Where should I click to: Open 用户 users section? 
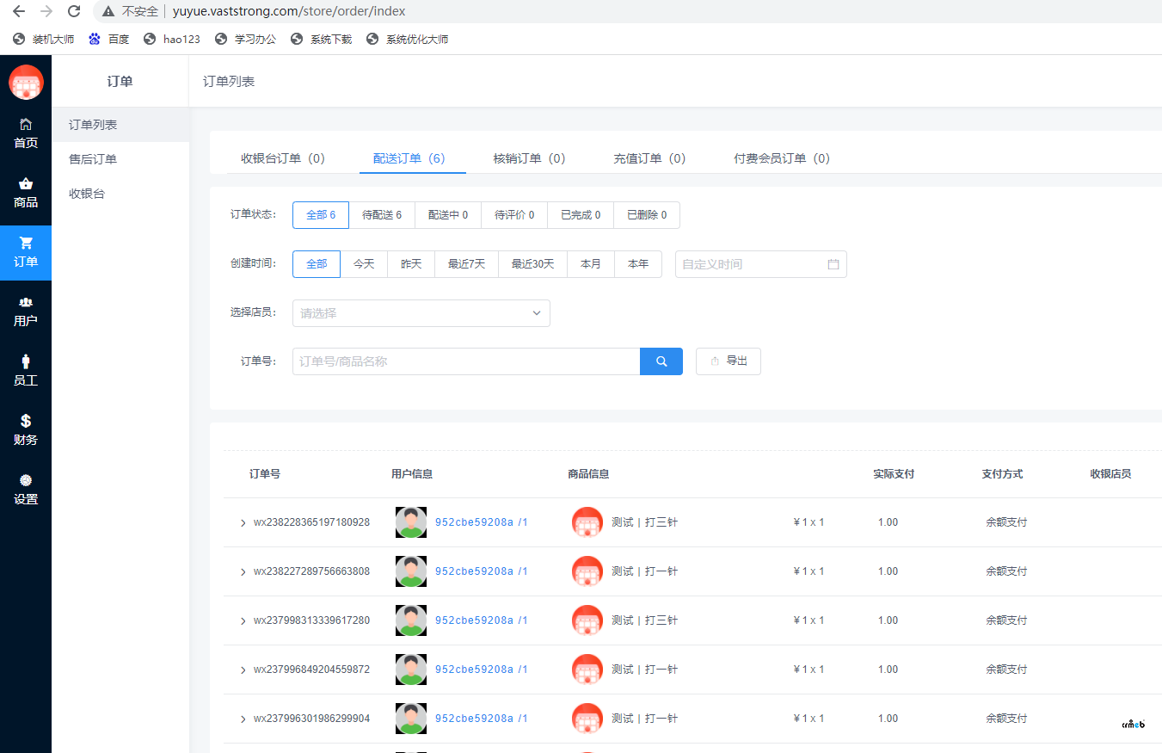[26, 312]
